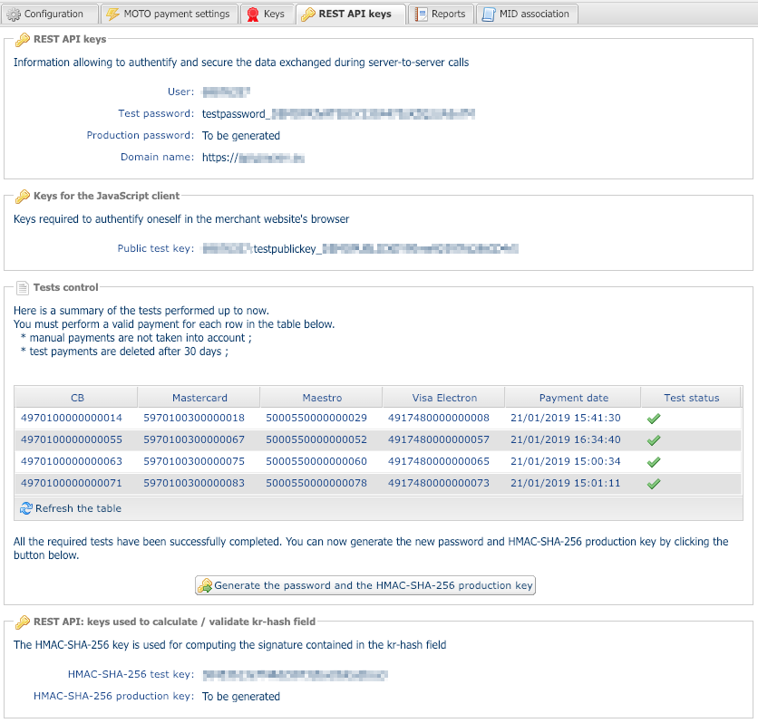Click Maestro card number 5000550000000052
The height and width of the screenshot is (723, 758).
click(316, 439)
